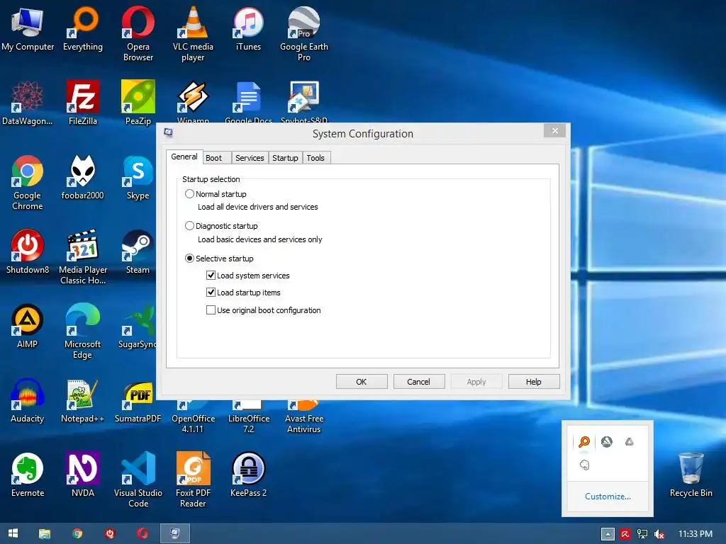The image size is (726, 544).
Task: Click the Opera taskbar icon
Action: click(x=142, y=534)
